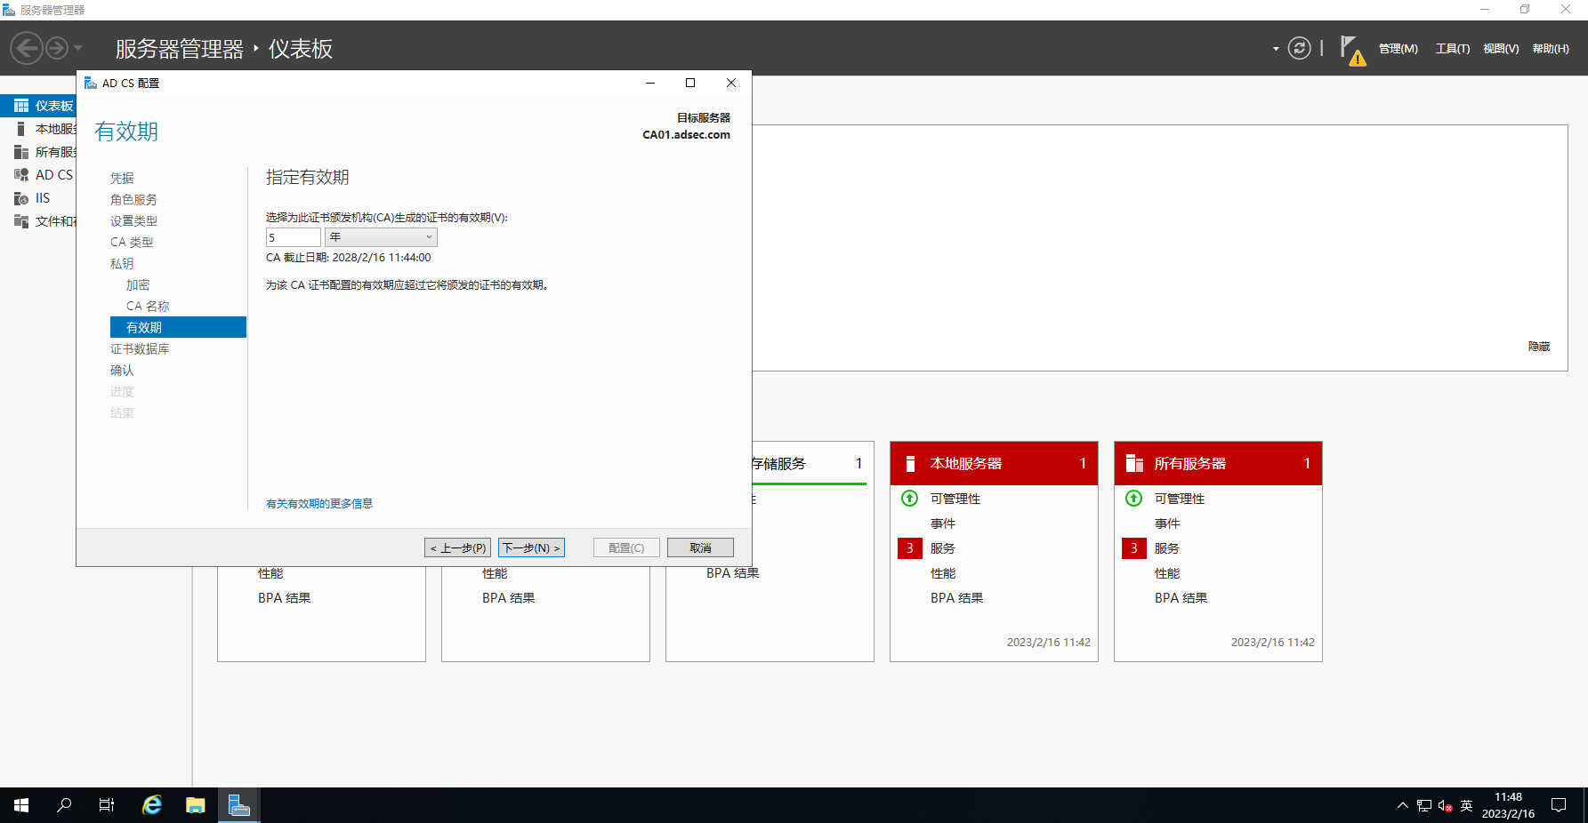
Task: Launch File Explorer from the taskbar
Action: click(x=196, y=805)
